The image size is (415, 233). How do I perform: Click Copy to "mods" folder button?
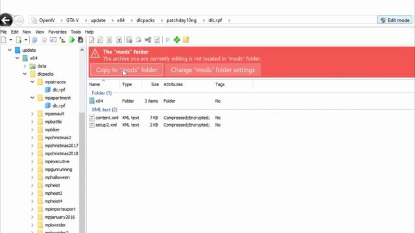coord(127,70)
